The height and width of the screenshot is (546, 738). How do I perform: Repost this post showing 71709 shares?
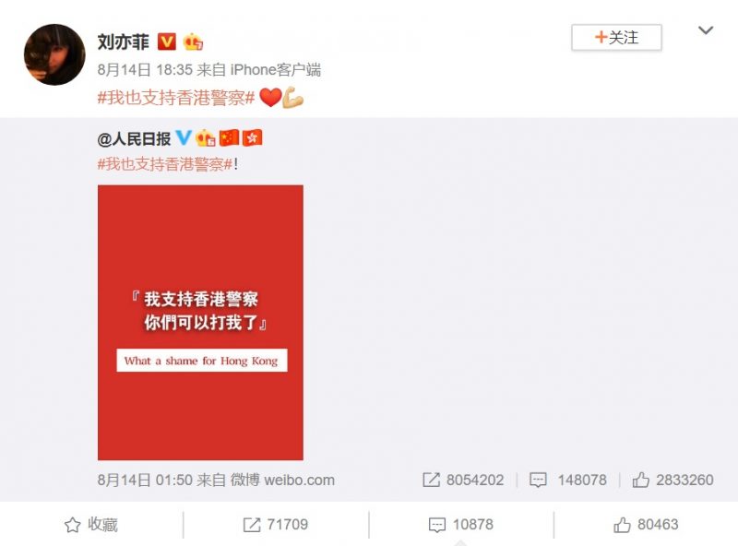[276, 525]
